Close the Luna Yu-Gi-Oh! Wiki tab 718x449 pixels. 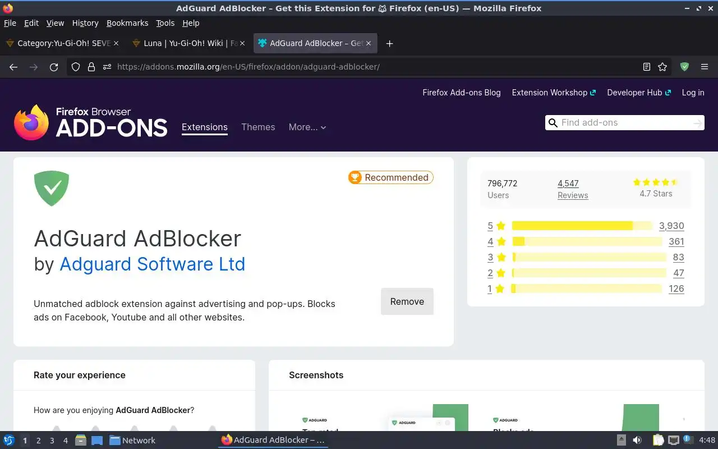coord(242,43)
